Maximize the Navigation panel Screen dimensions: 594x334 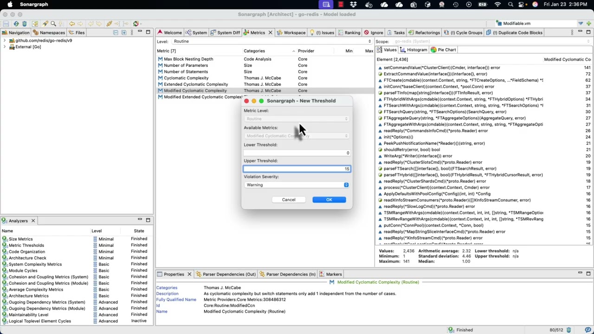[148, 32]
